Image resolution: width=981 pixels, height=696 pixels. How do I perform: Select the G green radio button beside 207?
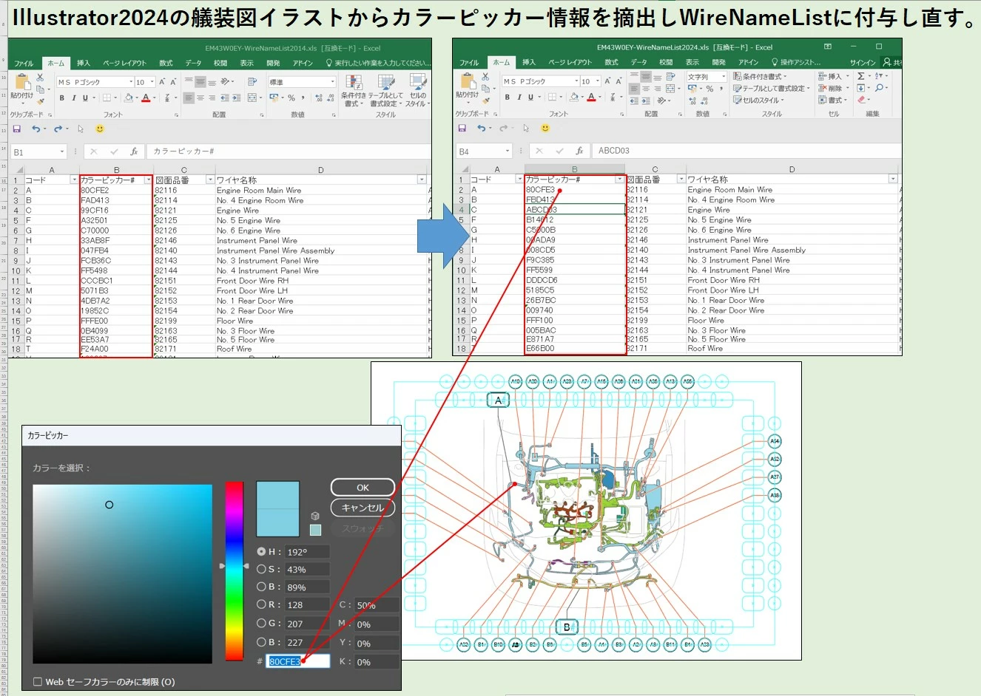tap(261, 623)
